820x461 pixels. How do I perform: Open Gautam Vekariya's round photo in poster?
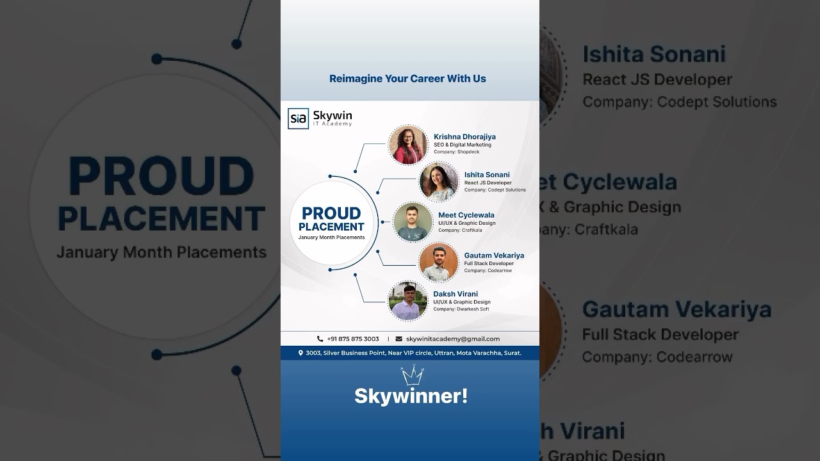[439, 262]
